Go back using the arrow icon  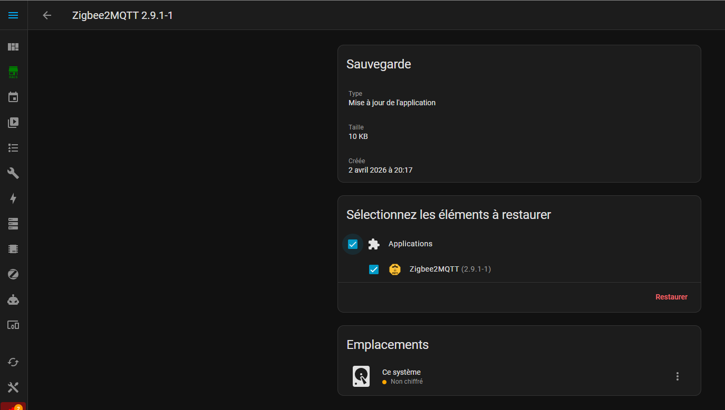coord(47,15)
